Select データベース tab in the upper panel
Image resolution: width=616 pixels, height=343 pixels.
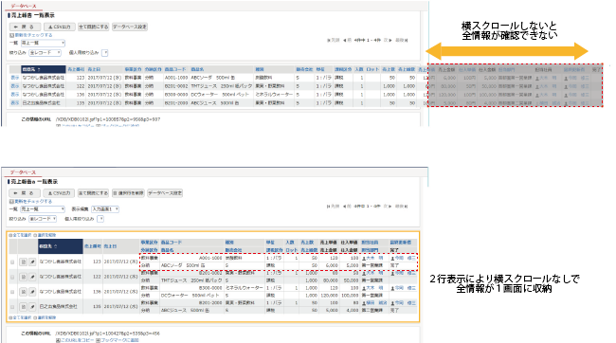point(23,7)
